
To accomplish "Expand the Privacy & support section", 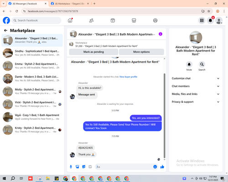I will (196, 102).
